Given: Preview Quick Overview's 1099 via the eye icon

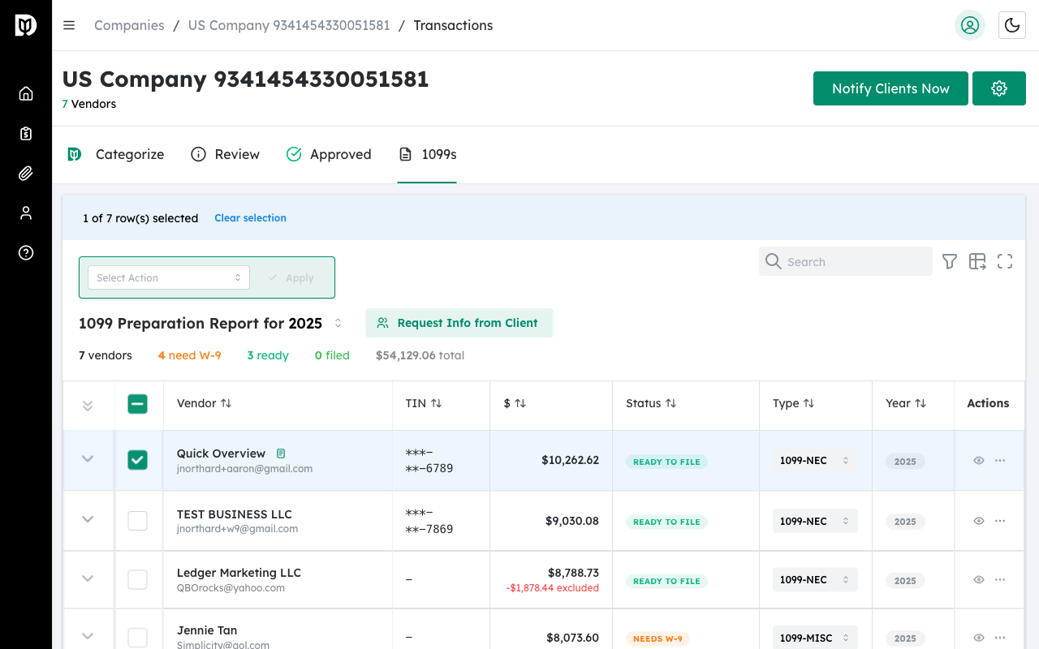Looking at the screenshot, I should click(978, 460).
